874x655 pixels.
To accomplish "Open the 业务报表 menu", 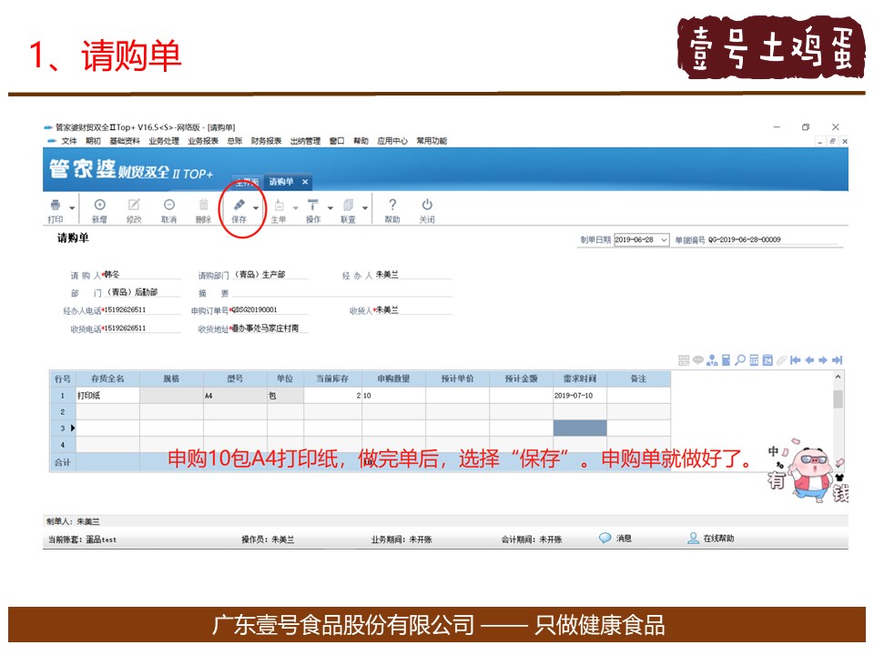I will [x=203, y=141].
